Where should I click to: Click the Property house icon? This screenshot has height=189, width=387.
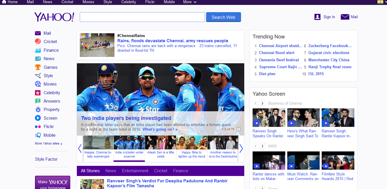38,110
